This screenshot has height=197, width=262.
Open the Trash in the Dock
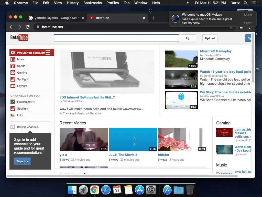(190, 190)
